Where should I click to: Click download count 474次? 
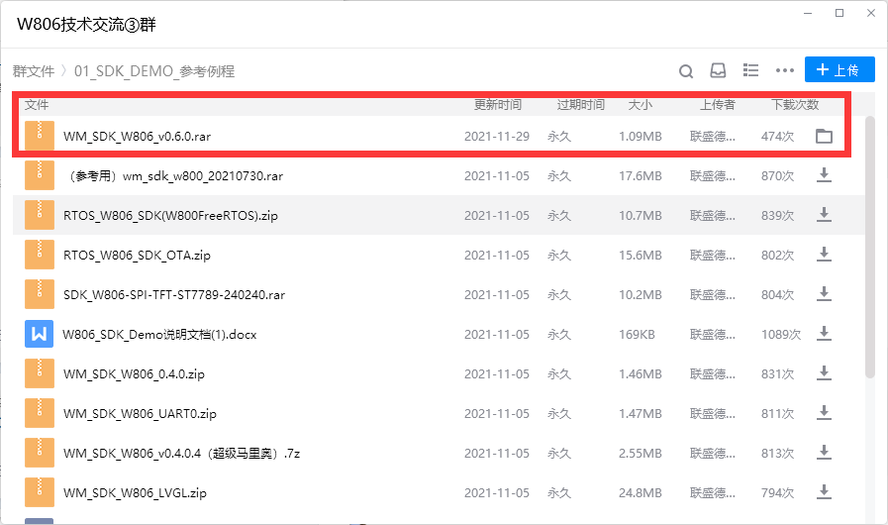777,137
